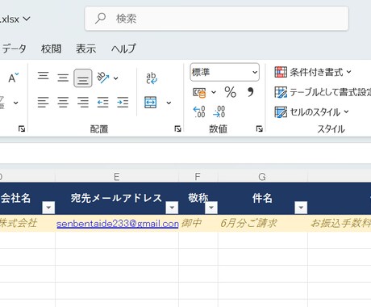
Task: Select column F header
Action: [x=198, y=177]
